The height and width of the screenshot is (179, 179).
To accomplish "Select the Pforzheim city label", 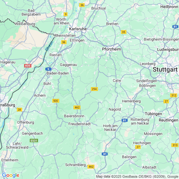I will (112, 49).
